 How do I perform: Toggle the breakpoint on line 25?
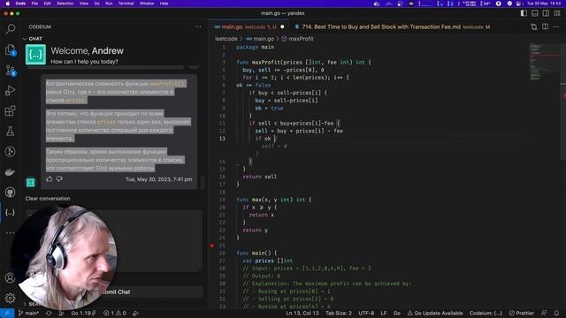click(x=212, y=246)
